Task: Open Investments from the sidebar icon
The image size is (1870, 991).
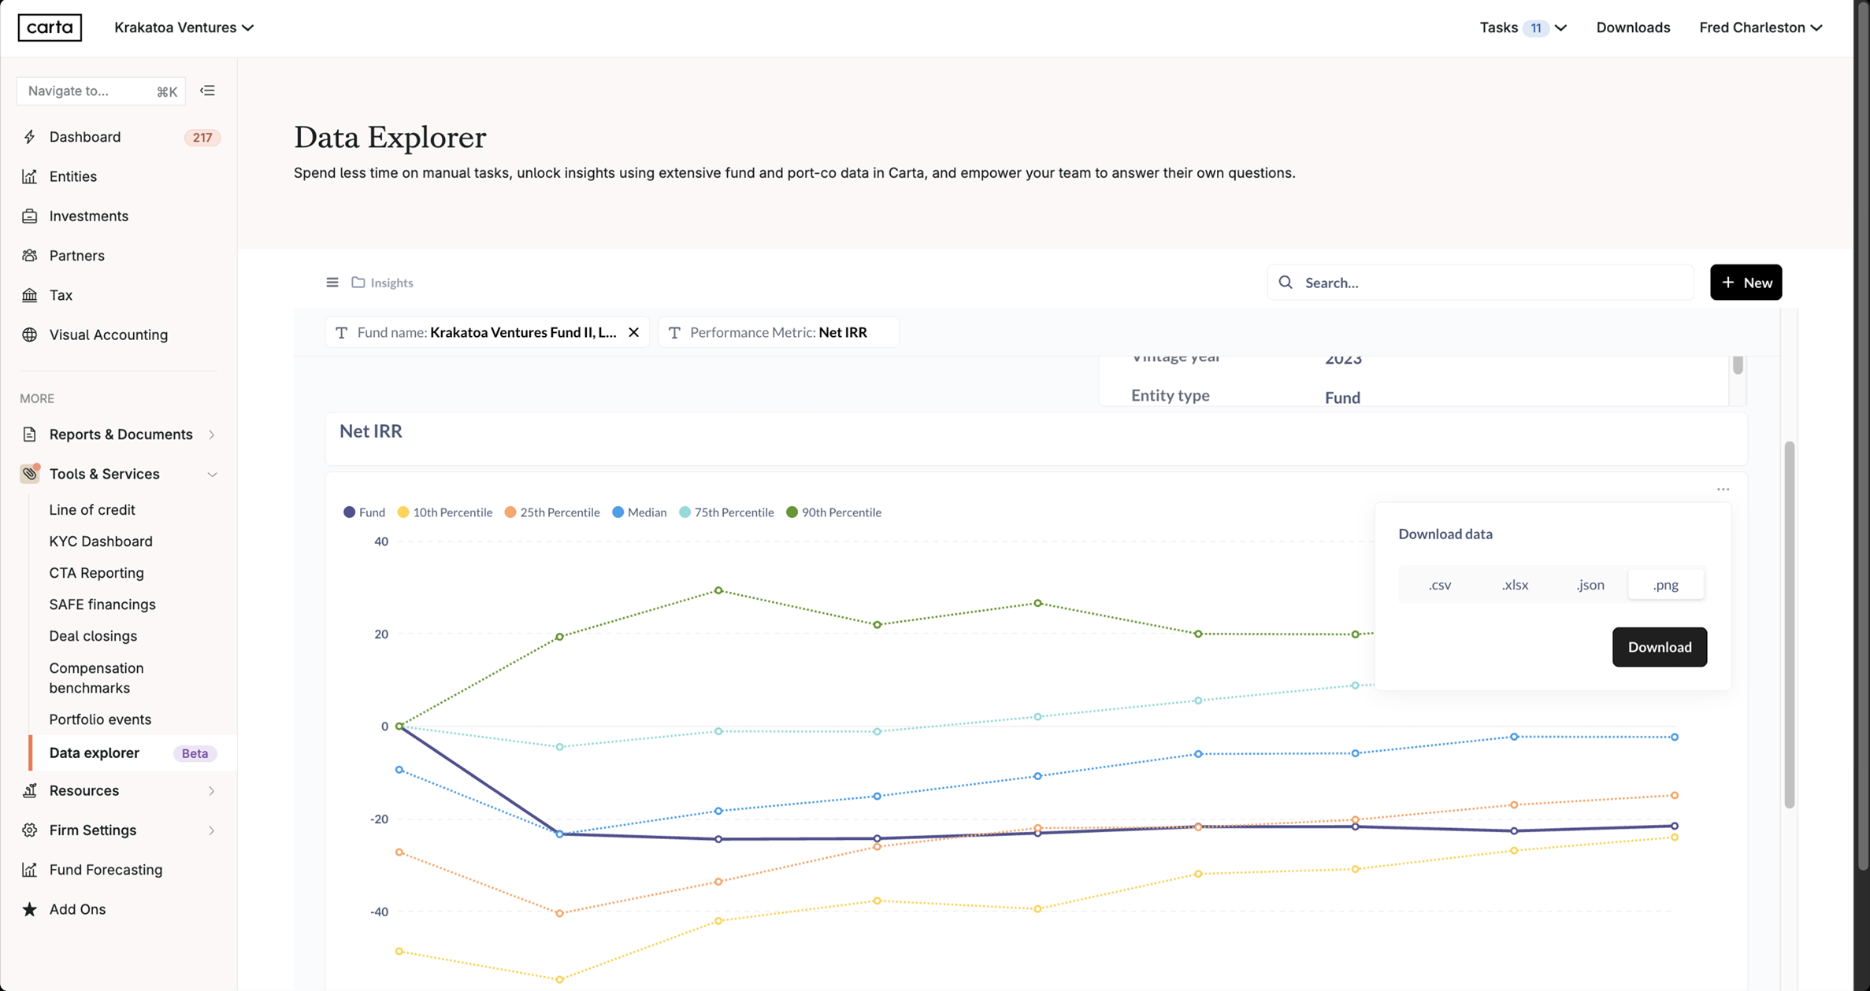Action: pyautogui.click(x=30, y=216)
